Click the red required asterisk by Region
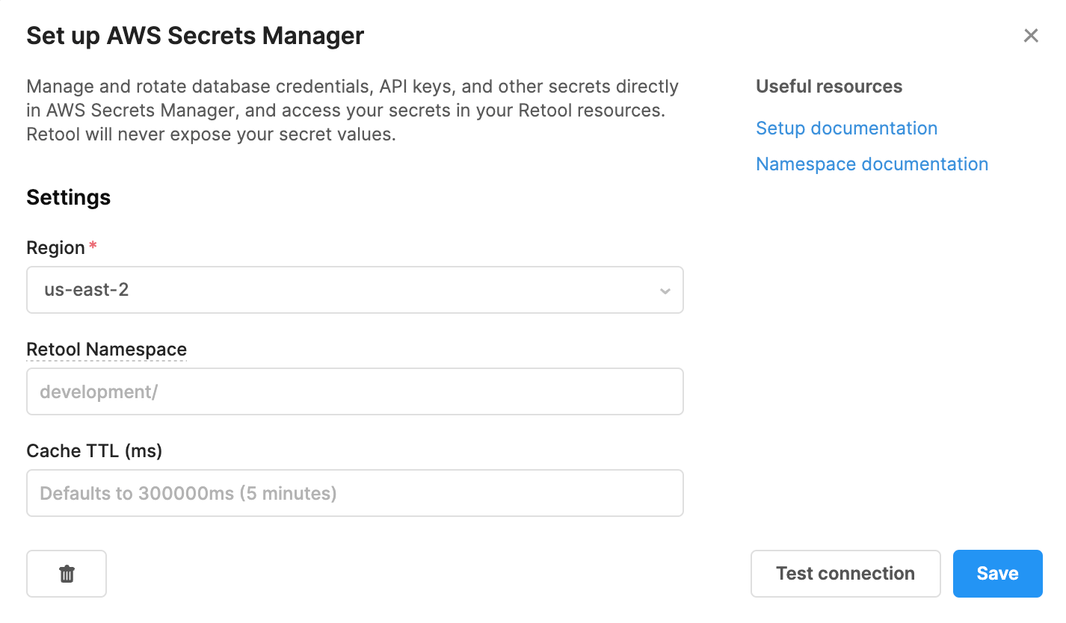This screenshot has height=623, width=1066. coord(93,246)
